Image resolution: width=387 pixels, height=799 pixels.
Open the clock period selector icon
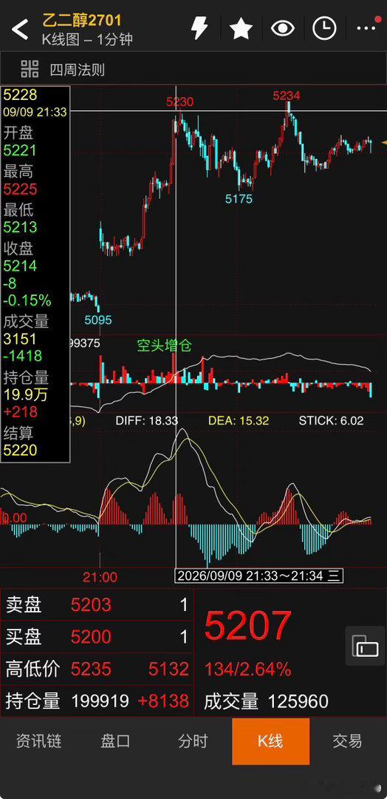(324, 28)
